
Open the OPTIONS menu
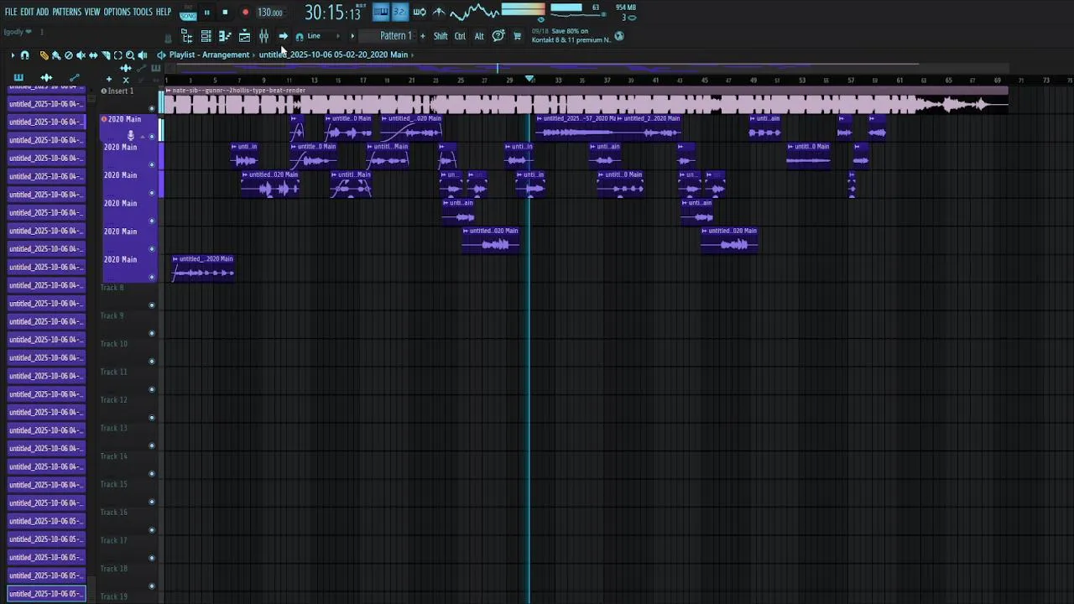(117, 12)
